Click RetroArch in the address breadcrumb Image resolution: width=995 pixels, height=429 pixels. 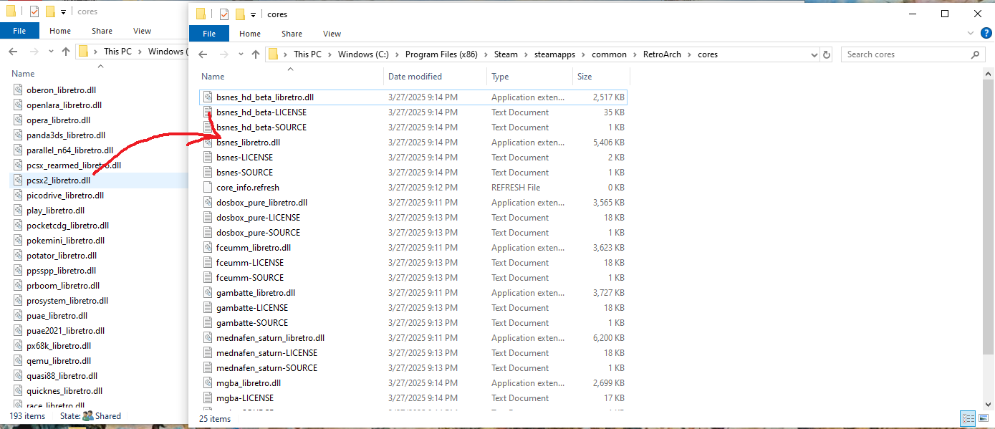(663, 54)
